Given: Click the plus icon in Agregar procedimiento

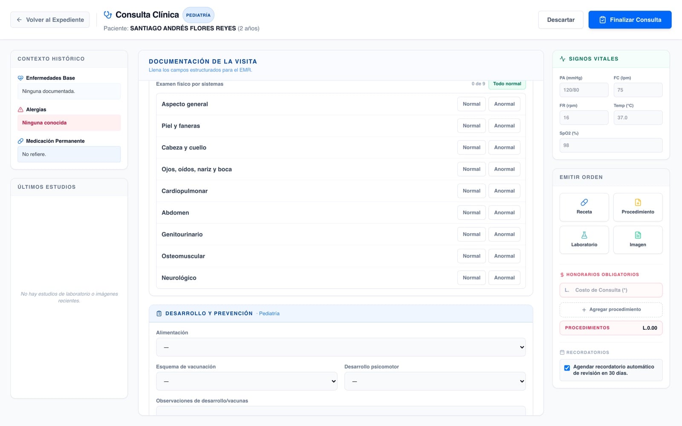Looking at the screenshot, I should (x=584, y=310).
